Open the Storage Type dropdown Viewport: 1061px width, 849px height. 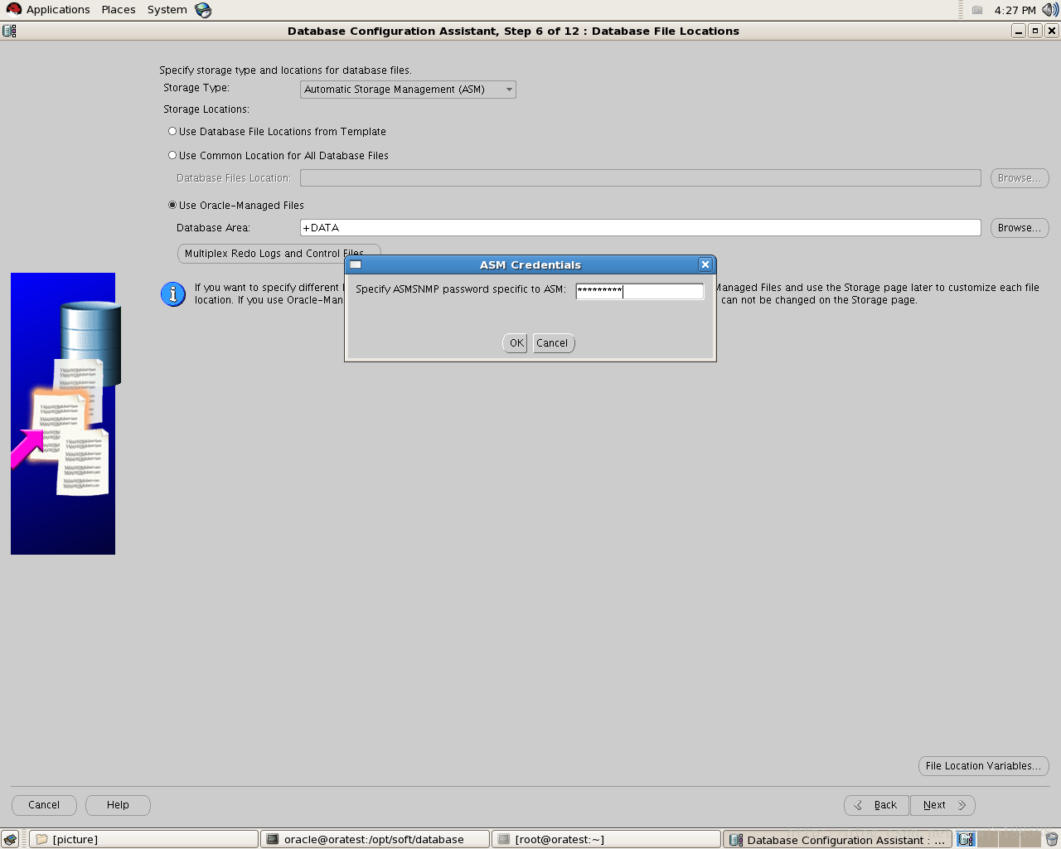[408, 90]
